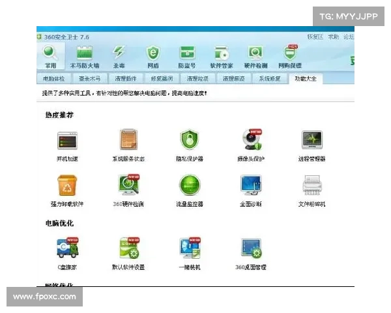391x313 pixels.
Task: Launch 软件管家 from the toolbar
Action: 222,57
